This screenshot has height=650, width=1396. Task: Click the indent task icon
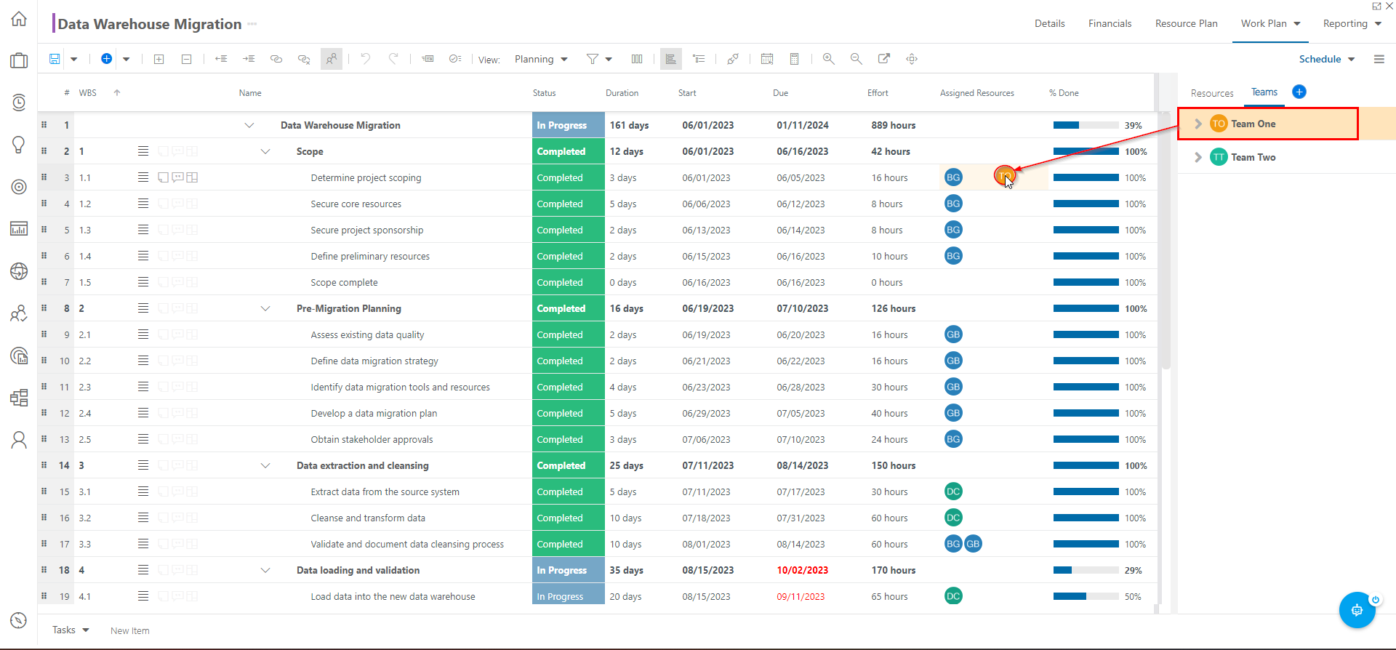pyautogui.click(x=249, y=59)
